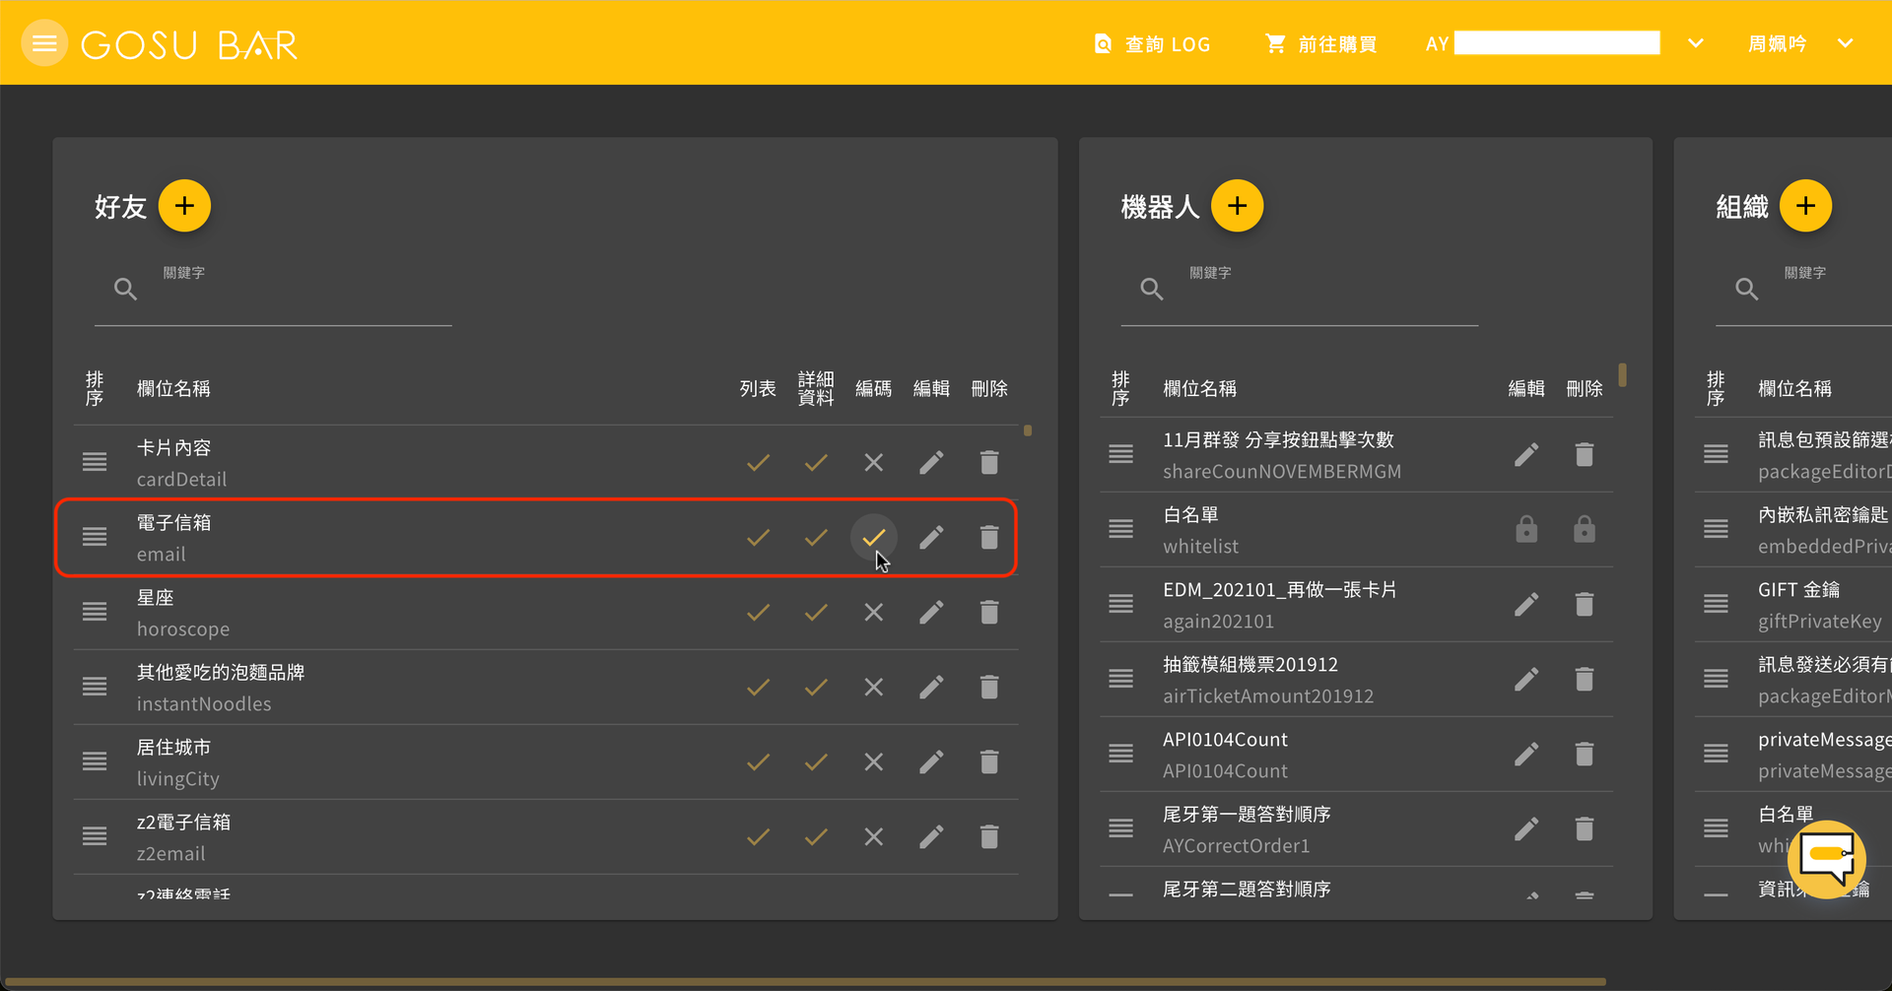The image size is (1892, 991).
Task: Go to 前往購買 shop
Action: [1320, 44]
